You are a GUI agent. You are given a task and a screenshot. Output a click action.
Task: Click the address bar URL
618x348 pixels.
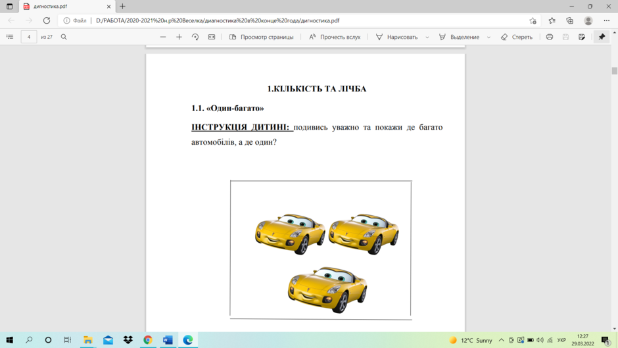(218, 20)
